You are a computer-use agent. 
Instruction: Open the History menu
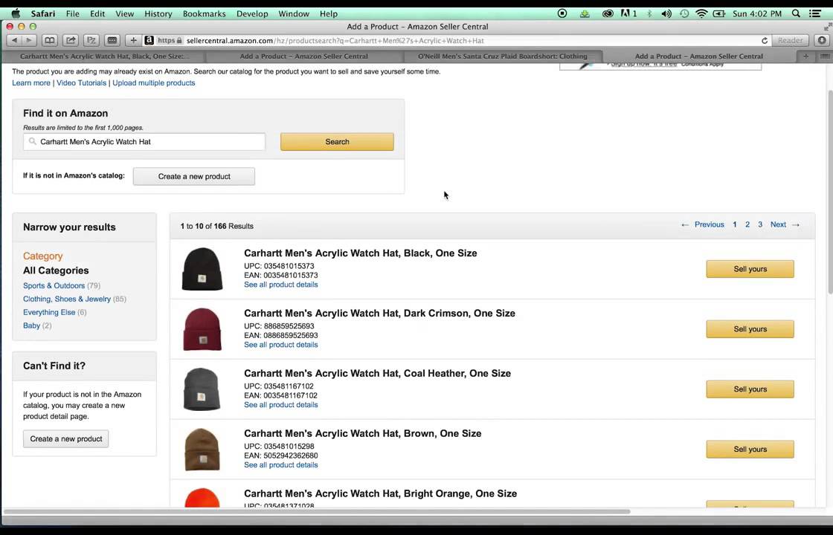(158, 14)
